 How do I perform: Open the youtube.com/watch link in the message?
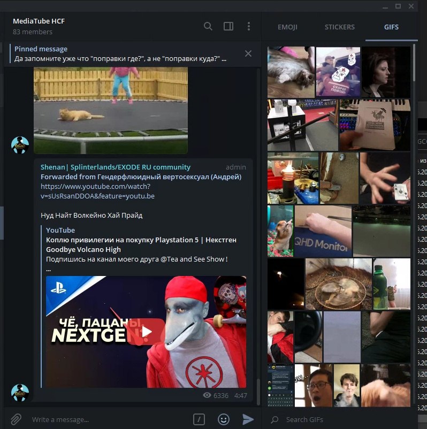(97, 191)
